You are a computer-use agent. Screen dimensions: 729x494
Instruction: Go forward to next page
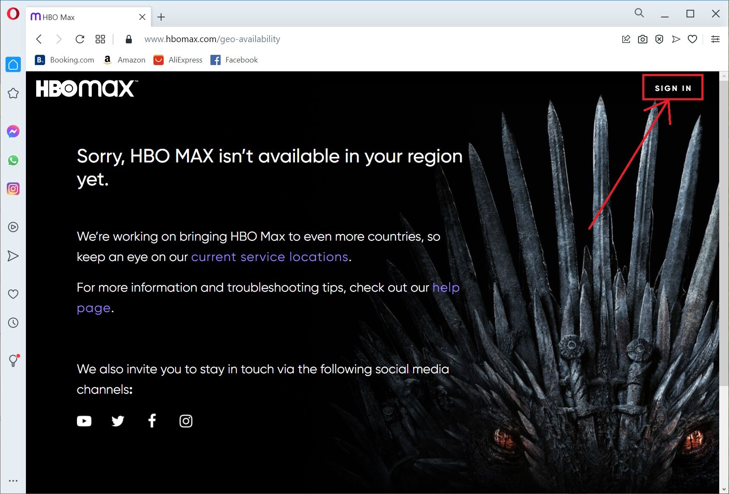[x=59, y=39]
